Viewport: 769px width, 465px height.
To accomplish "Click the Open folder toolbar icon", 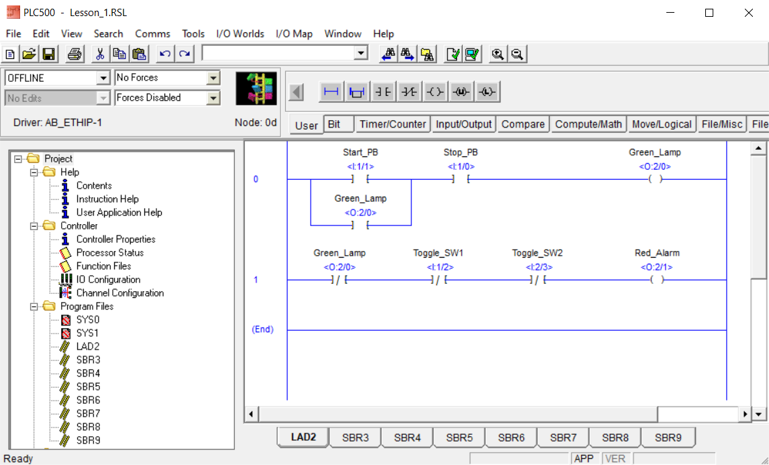I will click(x=30, y=54).
